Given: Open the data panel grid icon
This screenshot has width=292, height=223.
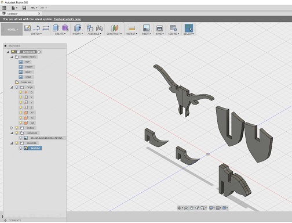Looking at the screenshot, I should (4, 8).
